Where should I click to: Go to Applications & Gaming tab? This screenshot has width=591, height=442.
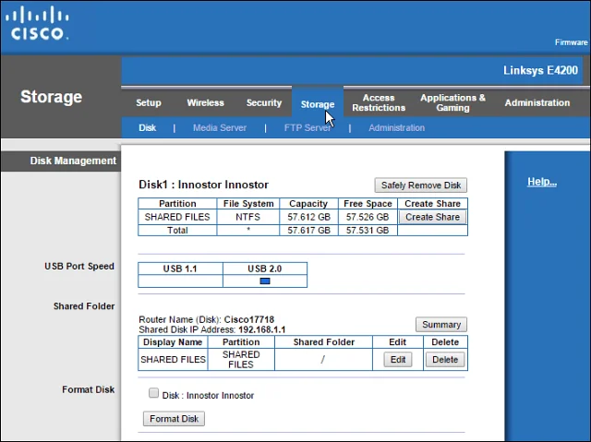point(452,102)
